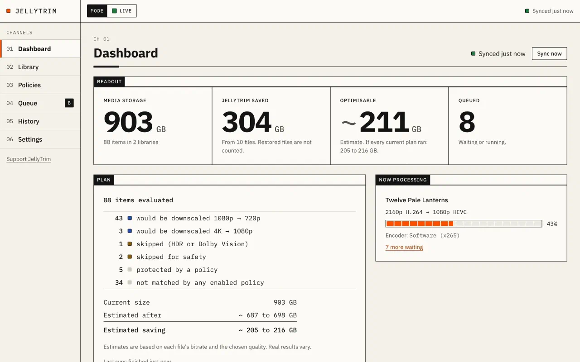This screenshot has width=580, height=362.
Task: Click the blue square for 1080p → 720p
Action: coord(130,218)
